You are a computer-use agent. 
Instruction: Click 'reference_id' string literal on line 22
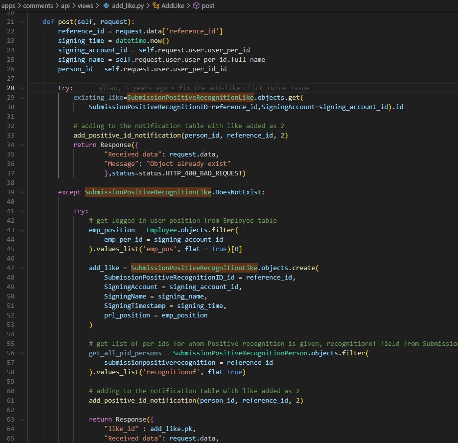192,31
